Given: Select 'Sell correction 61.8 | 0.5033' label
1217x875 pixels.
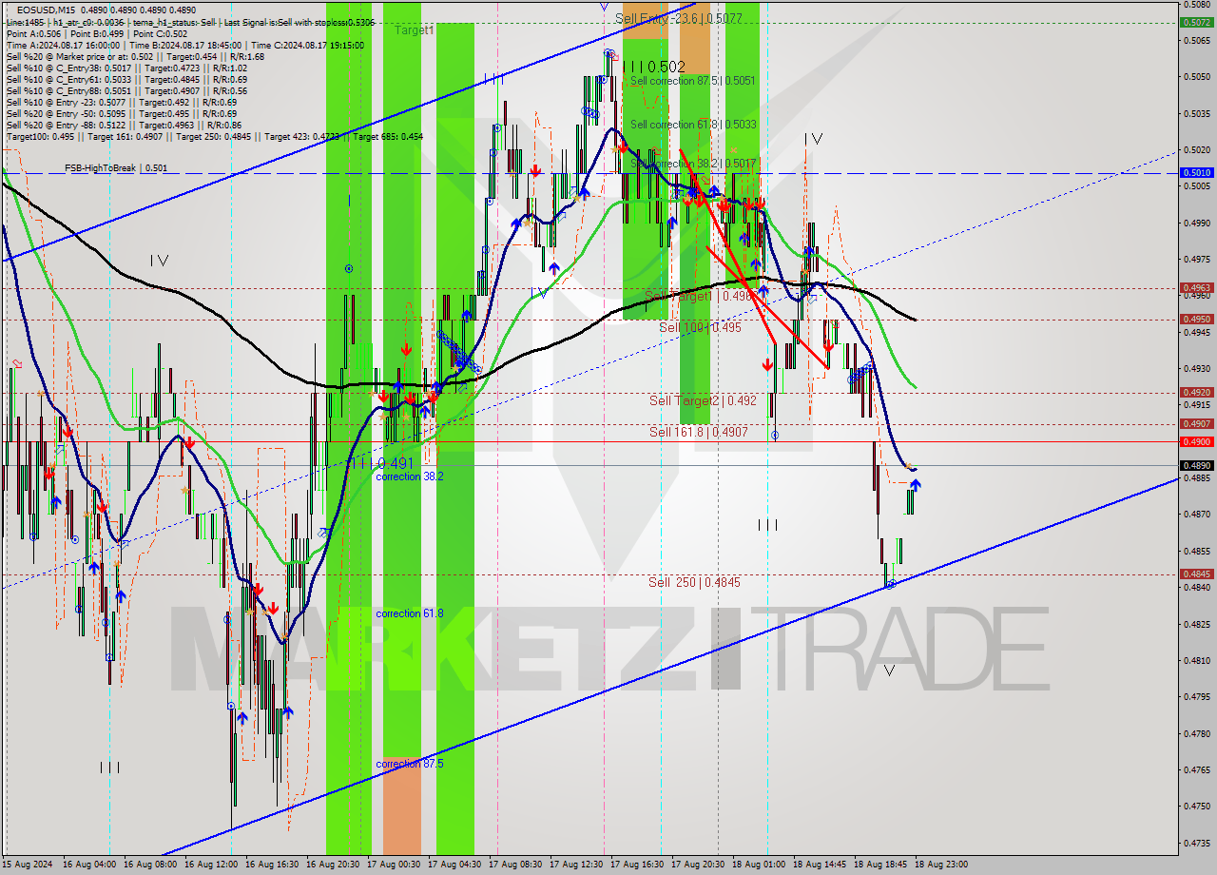Looking at the screenshot, I should pyautogui.click(x=693, y=125).
